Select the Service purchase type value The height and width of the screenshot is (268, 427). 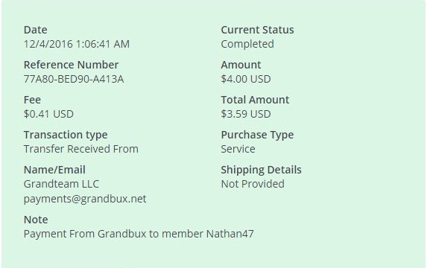click(238, 149)
